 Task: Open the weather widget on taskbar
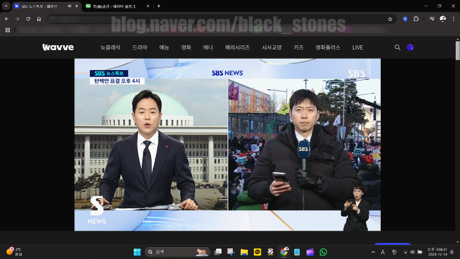click(14, 252)
